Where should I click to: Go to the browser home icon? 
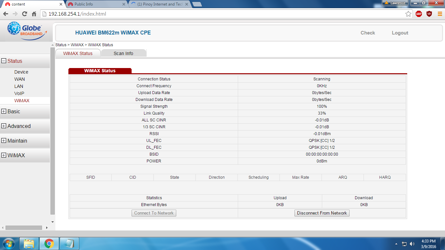34,14
